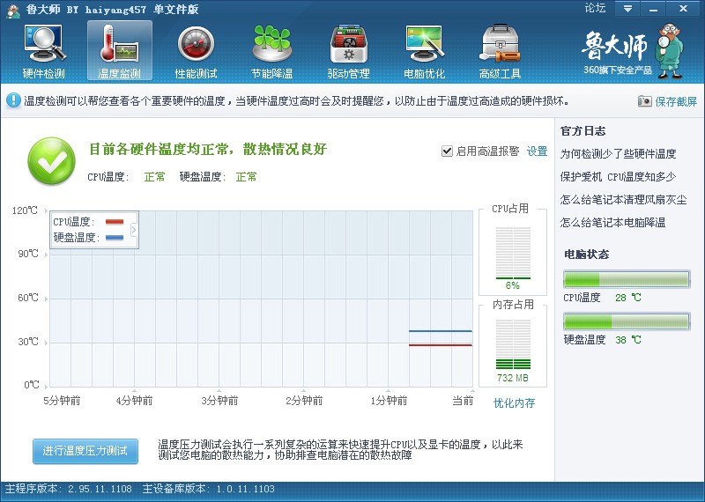Click the app icon in title bar
The image size is (705, 502).
[x=13, y=10]
